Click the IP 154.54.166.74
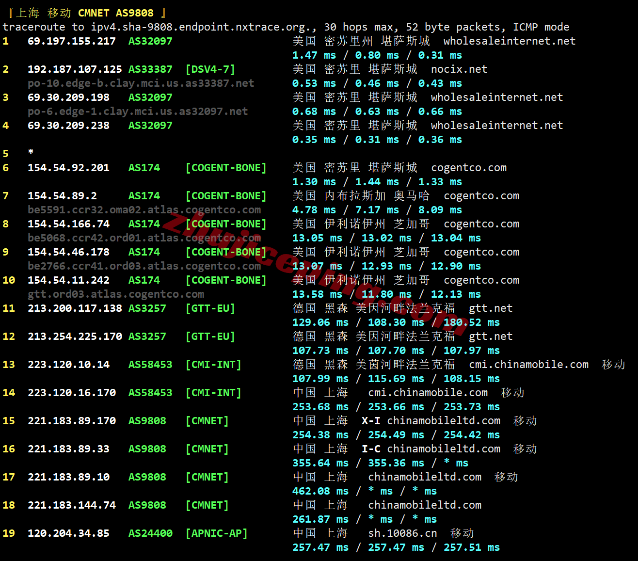The height and width of the screenshot is (561, 638). tap(68, 224)
